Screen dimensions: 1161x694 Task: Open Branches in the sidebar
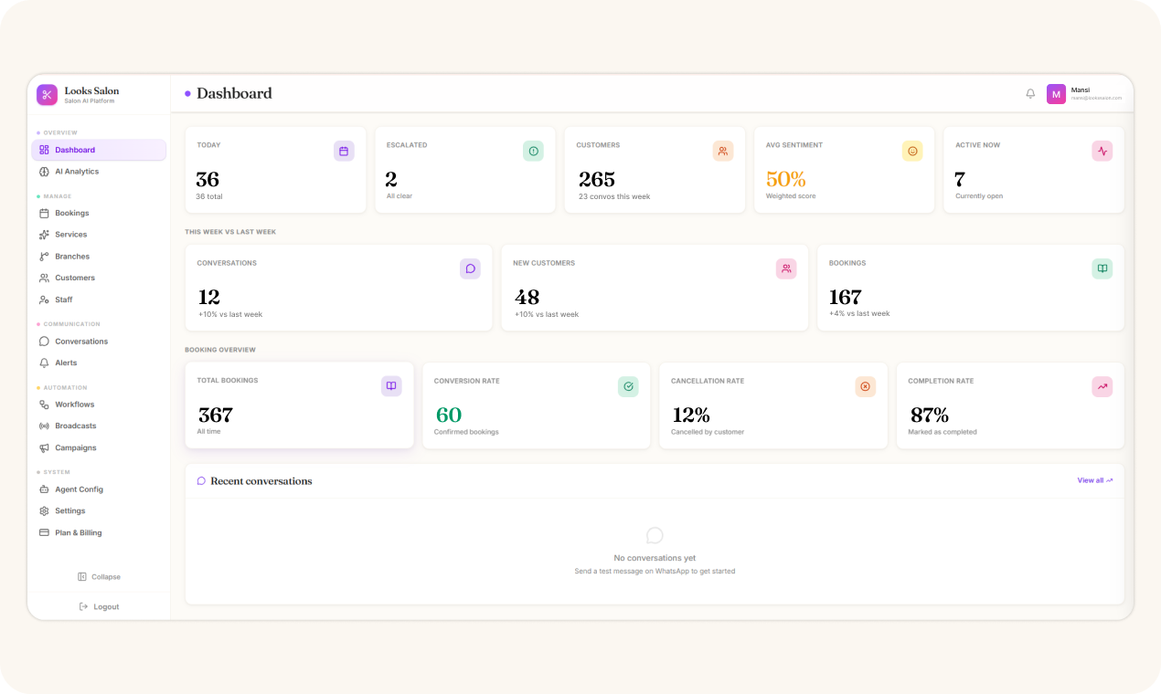(99, 257)
